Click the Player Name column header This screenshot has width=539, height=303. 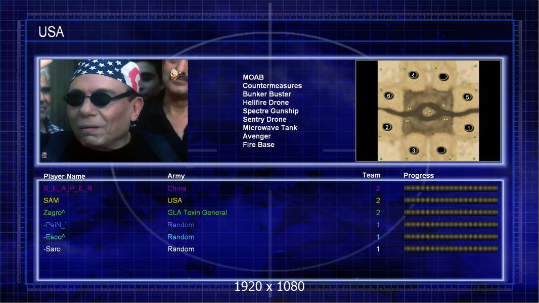click(64, 176)
